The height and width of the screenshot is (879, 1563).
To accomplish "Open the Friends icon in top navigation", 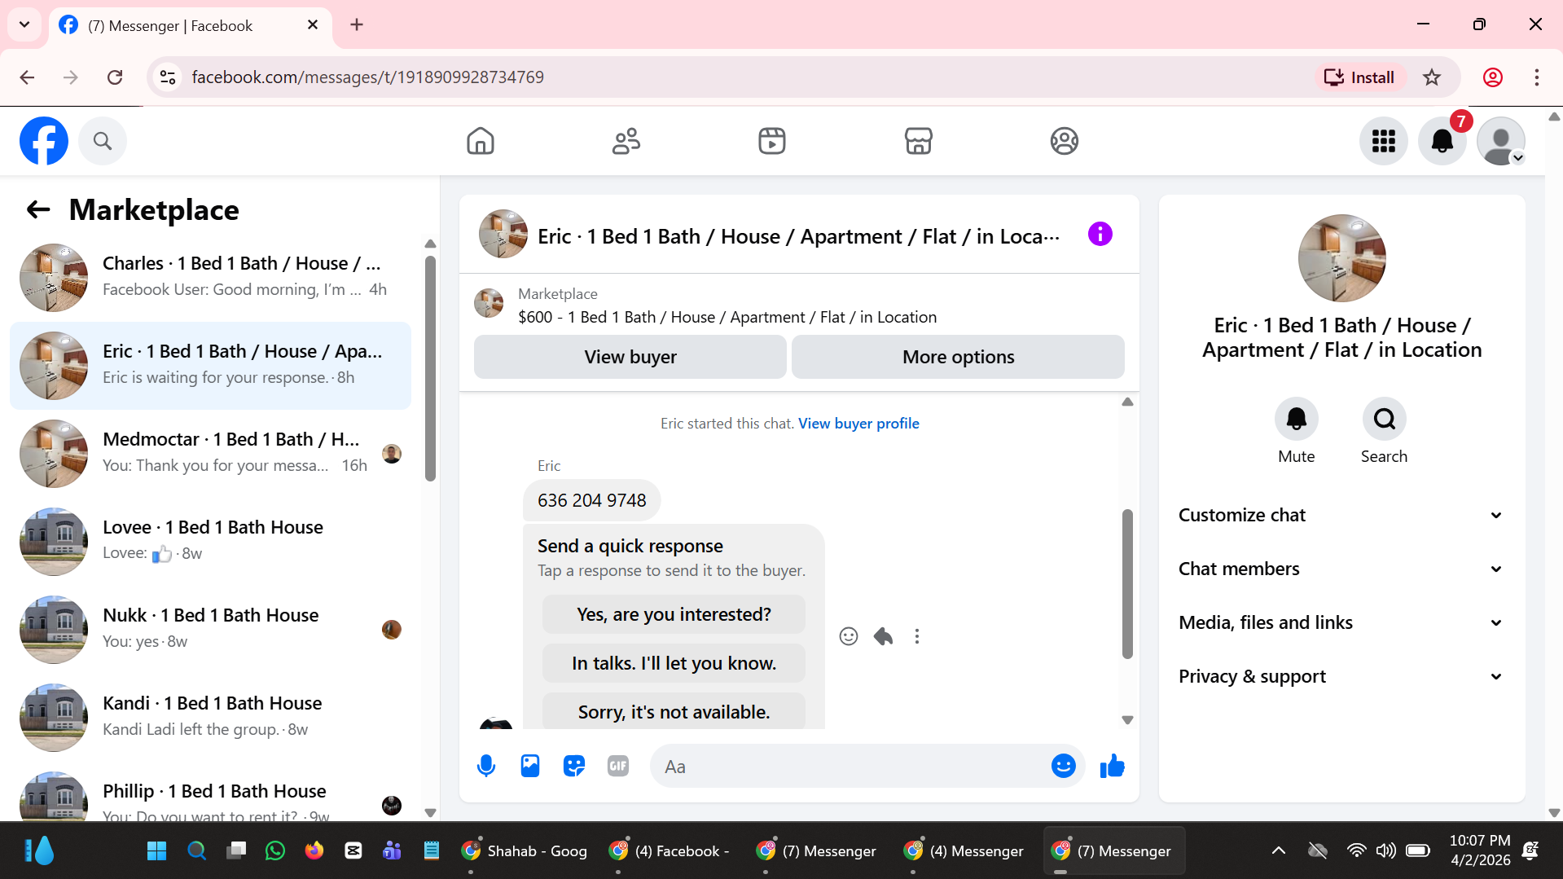I will 626,141.
